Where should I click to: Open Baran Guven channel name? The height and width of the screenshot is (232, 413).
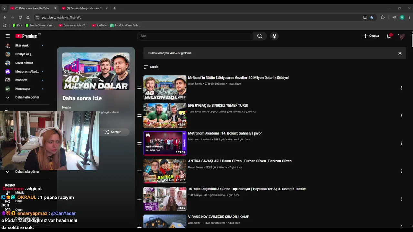pyautogui.click(x=196, y=167)
